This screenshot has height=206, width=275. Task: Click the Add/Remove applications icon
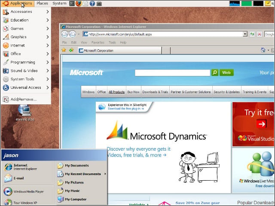click(6, 99)
